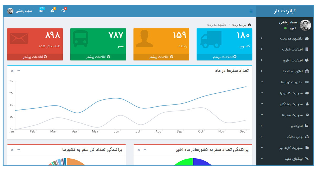Click the envelope icon on red card
This screenshot has width=316, height=171.
pos(19,38)
